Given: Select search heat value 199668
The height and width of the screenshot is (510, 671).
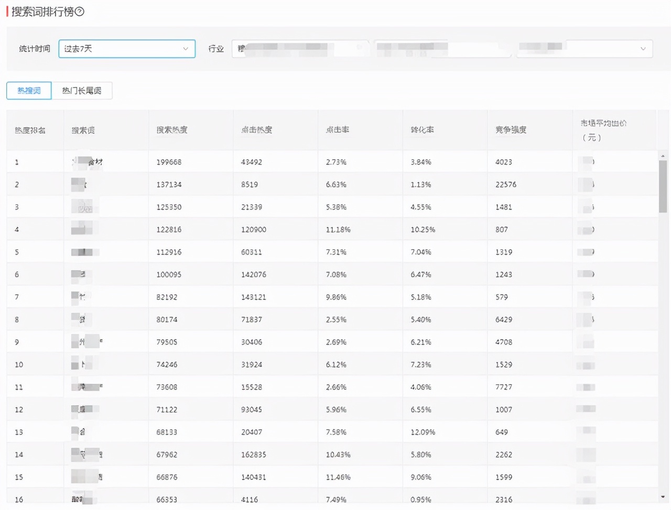Looking at the screenshot, I should (x=169, y=162).
